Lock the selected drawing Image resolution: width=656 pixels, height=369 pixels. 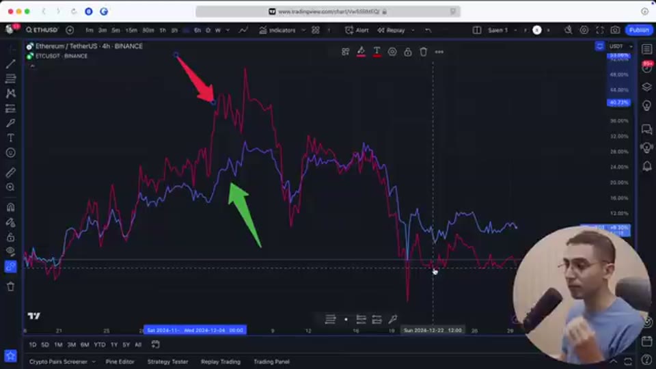point(407,52)
